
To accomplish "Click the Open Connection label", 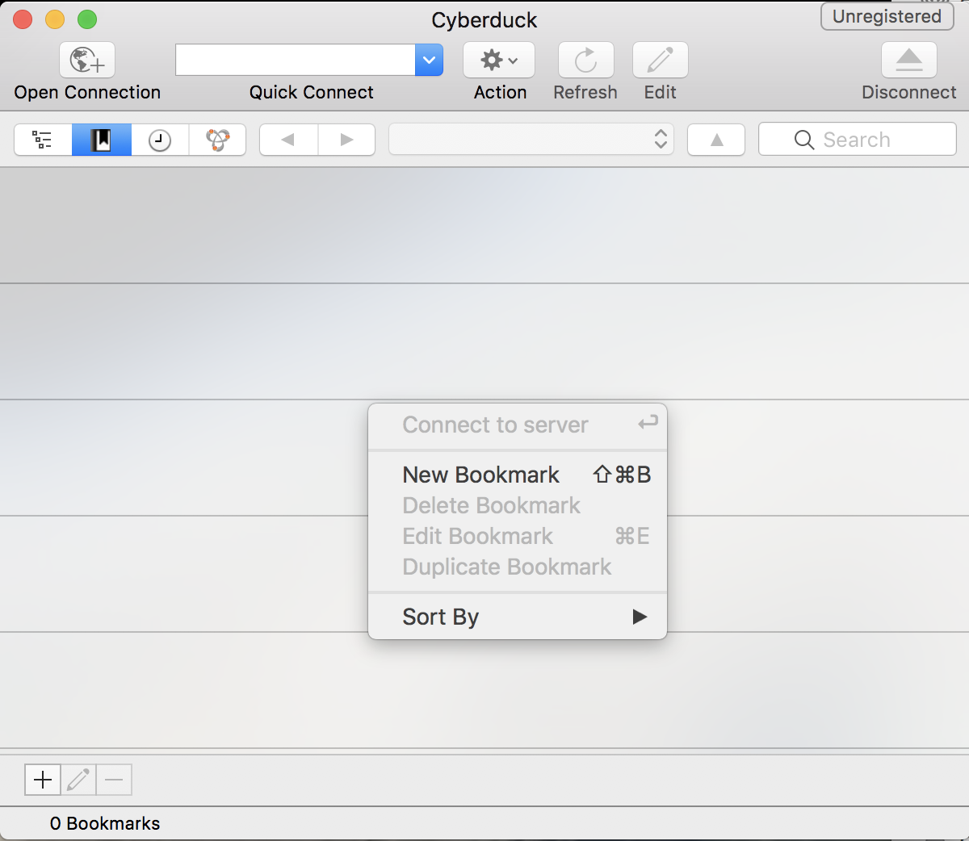I will [x=87, y=92].
